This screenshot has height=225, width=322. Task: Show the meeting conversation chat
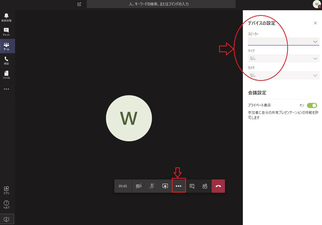(x=192, y=186)
